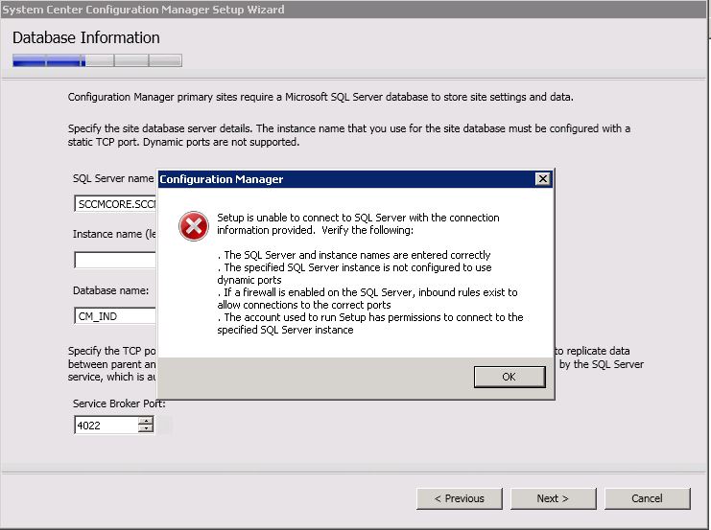Click text about account permissions to connect

370,323
